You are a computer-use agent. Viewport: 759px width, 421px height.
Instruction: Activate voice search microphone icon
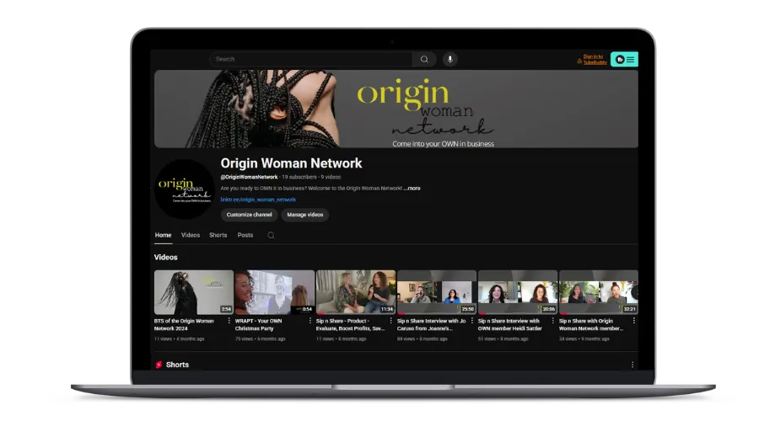tap(450, 59)
